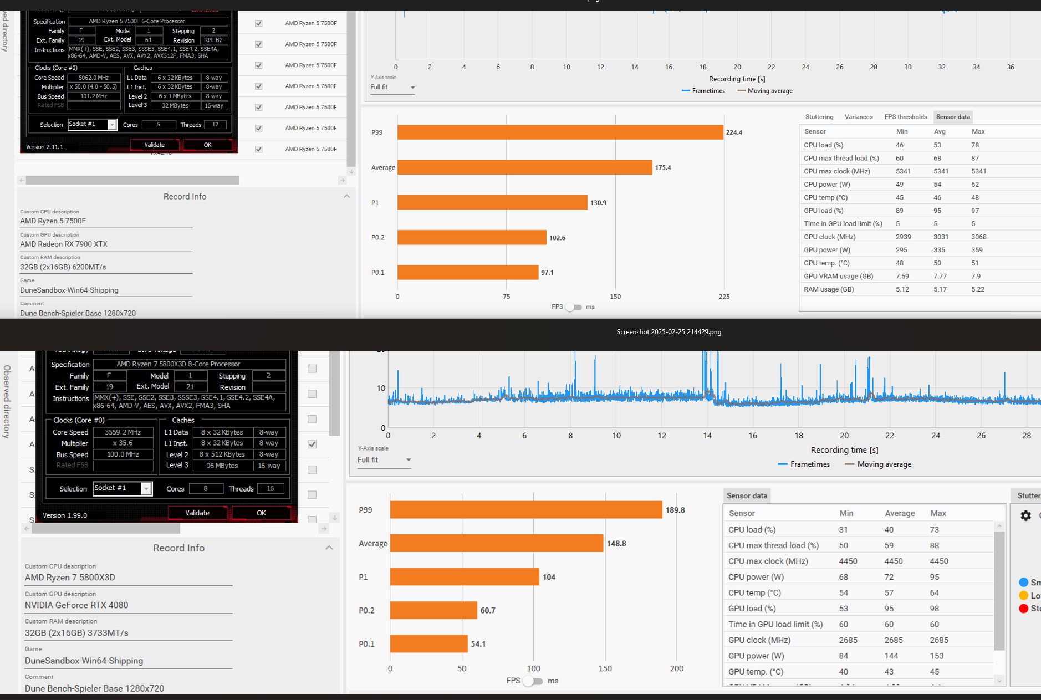Switch the FPS/ms toggle under the 224.4 P99 chart
Screen dimensions: 1041x700
tap(574, 307)
